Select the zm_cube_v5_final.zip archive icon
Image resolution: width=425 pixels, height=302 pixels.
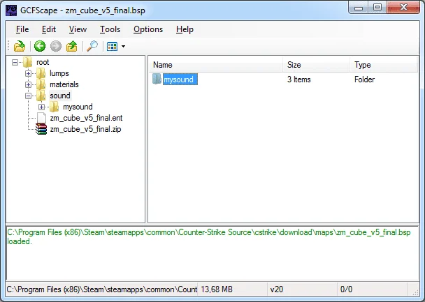(x=42, y=129)
